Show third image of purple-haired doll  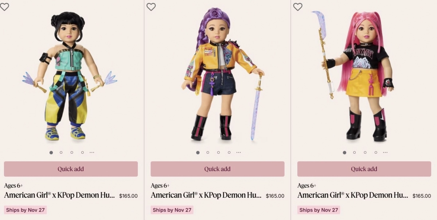pyautogui.click(x=218, y=153)
